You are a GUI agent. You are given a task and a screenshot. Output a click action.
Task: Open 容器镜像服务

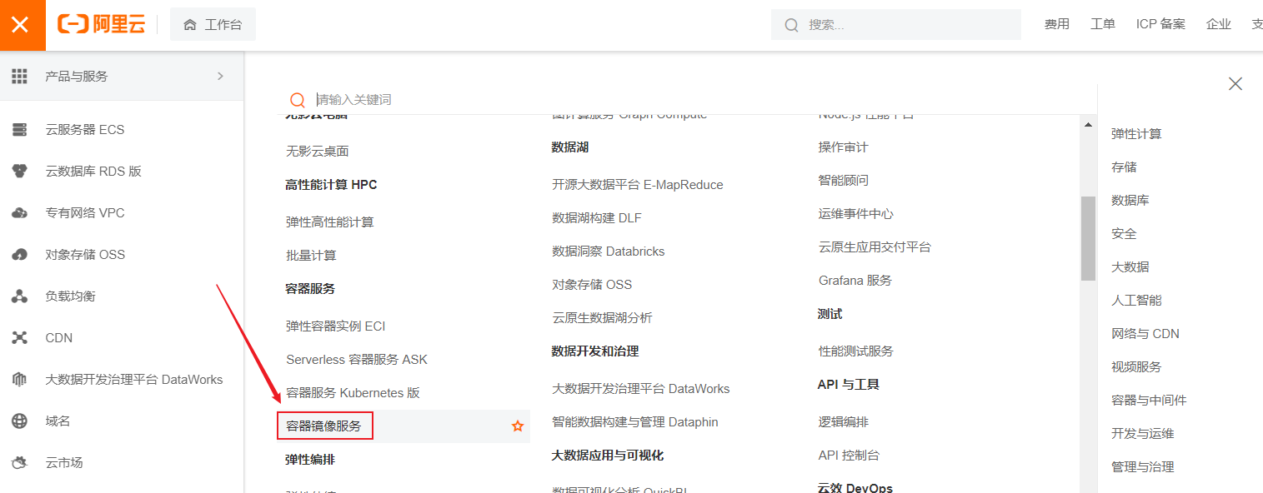tap(324, 426)
